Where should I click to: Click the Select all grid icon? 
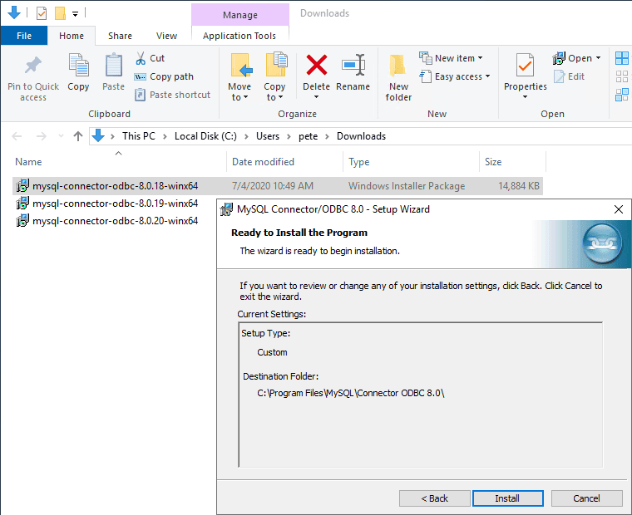pos(621,58)
